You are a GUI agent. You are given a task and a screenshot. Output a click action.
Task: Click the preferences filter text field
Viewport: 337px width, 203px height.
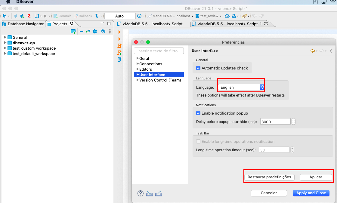[159, 51]
